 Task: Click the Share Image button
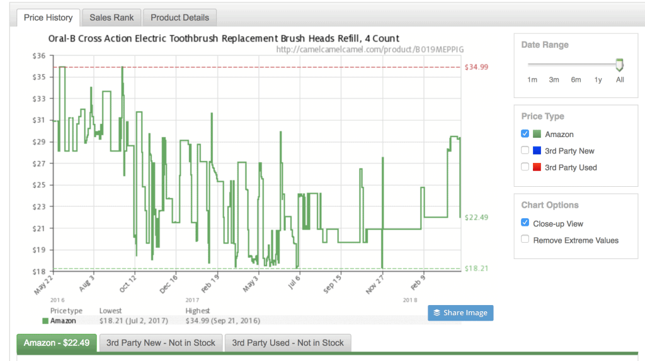tap(460, 313)
